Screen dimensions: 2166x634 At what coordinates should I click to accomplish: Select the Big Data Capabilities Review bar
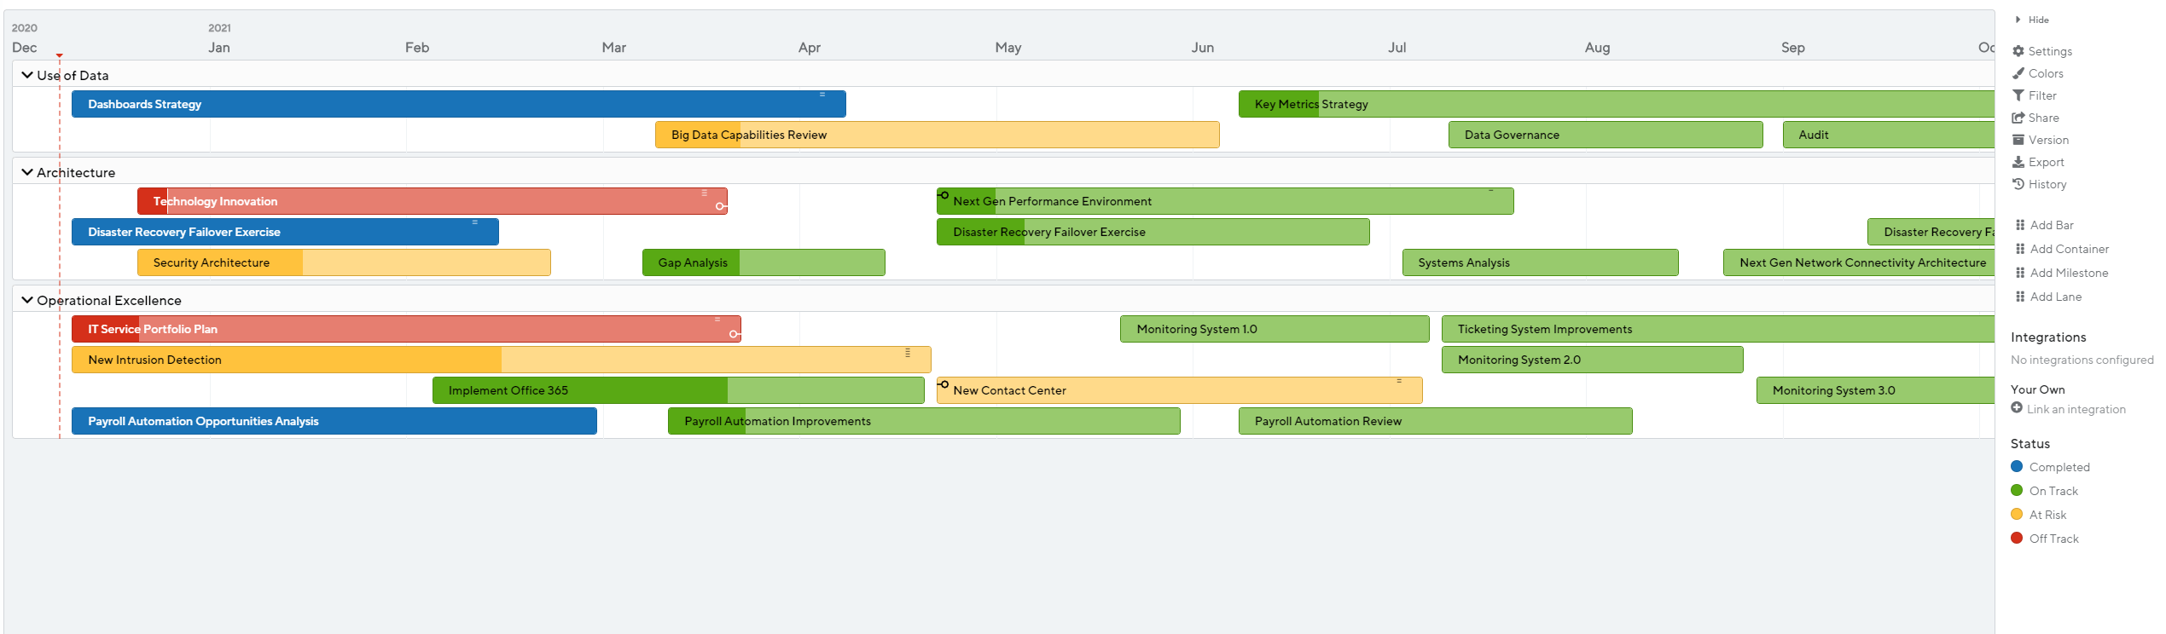[x=937, y=135]
